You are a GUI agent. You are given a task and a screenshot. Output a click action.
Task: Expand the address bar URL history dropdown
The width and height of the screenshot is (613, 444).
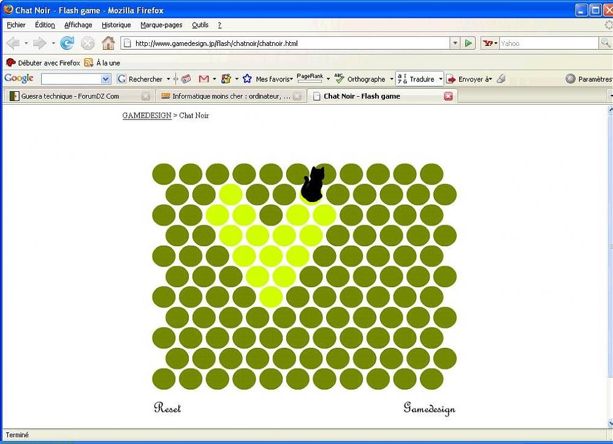tap(454, 43)
